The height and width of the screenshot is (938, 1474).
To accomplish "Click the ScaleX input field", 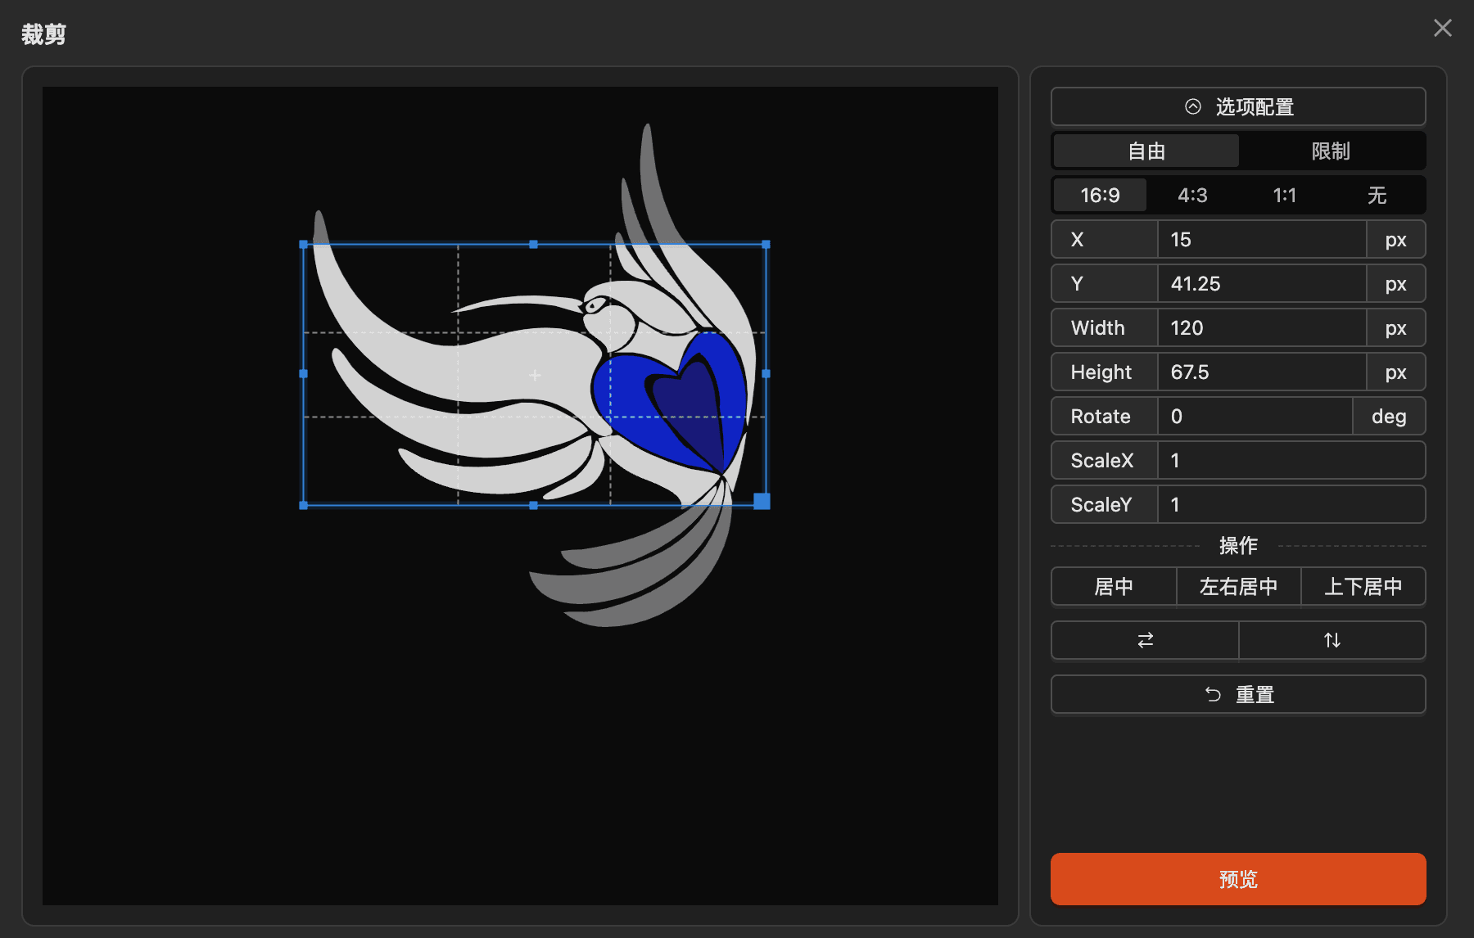I will pyautogui.click(x=1291, y=460).
